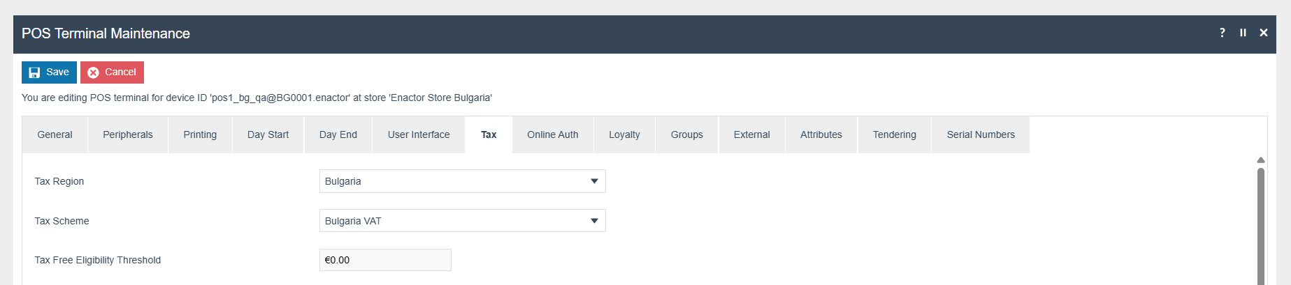Expand the Tax Scheme dropdown
The width and height of the screenshot is (1291, 285).
462,221
